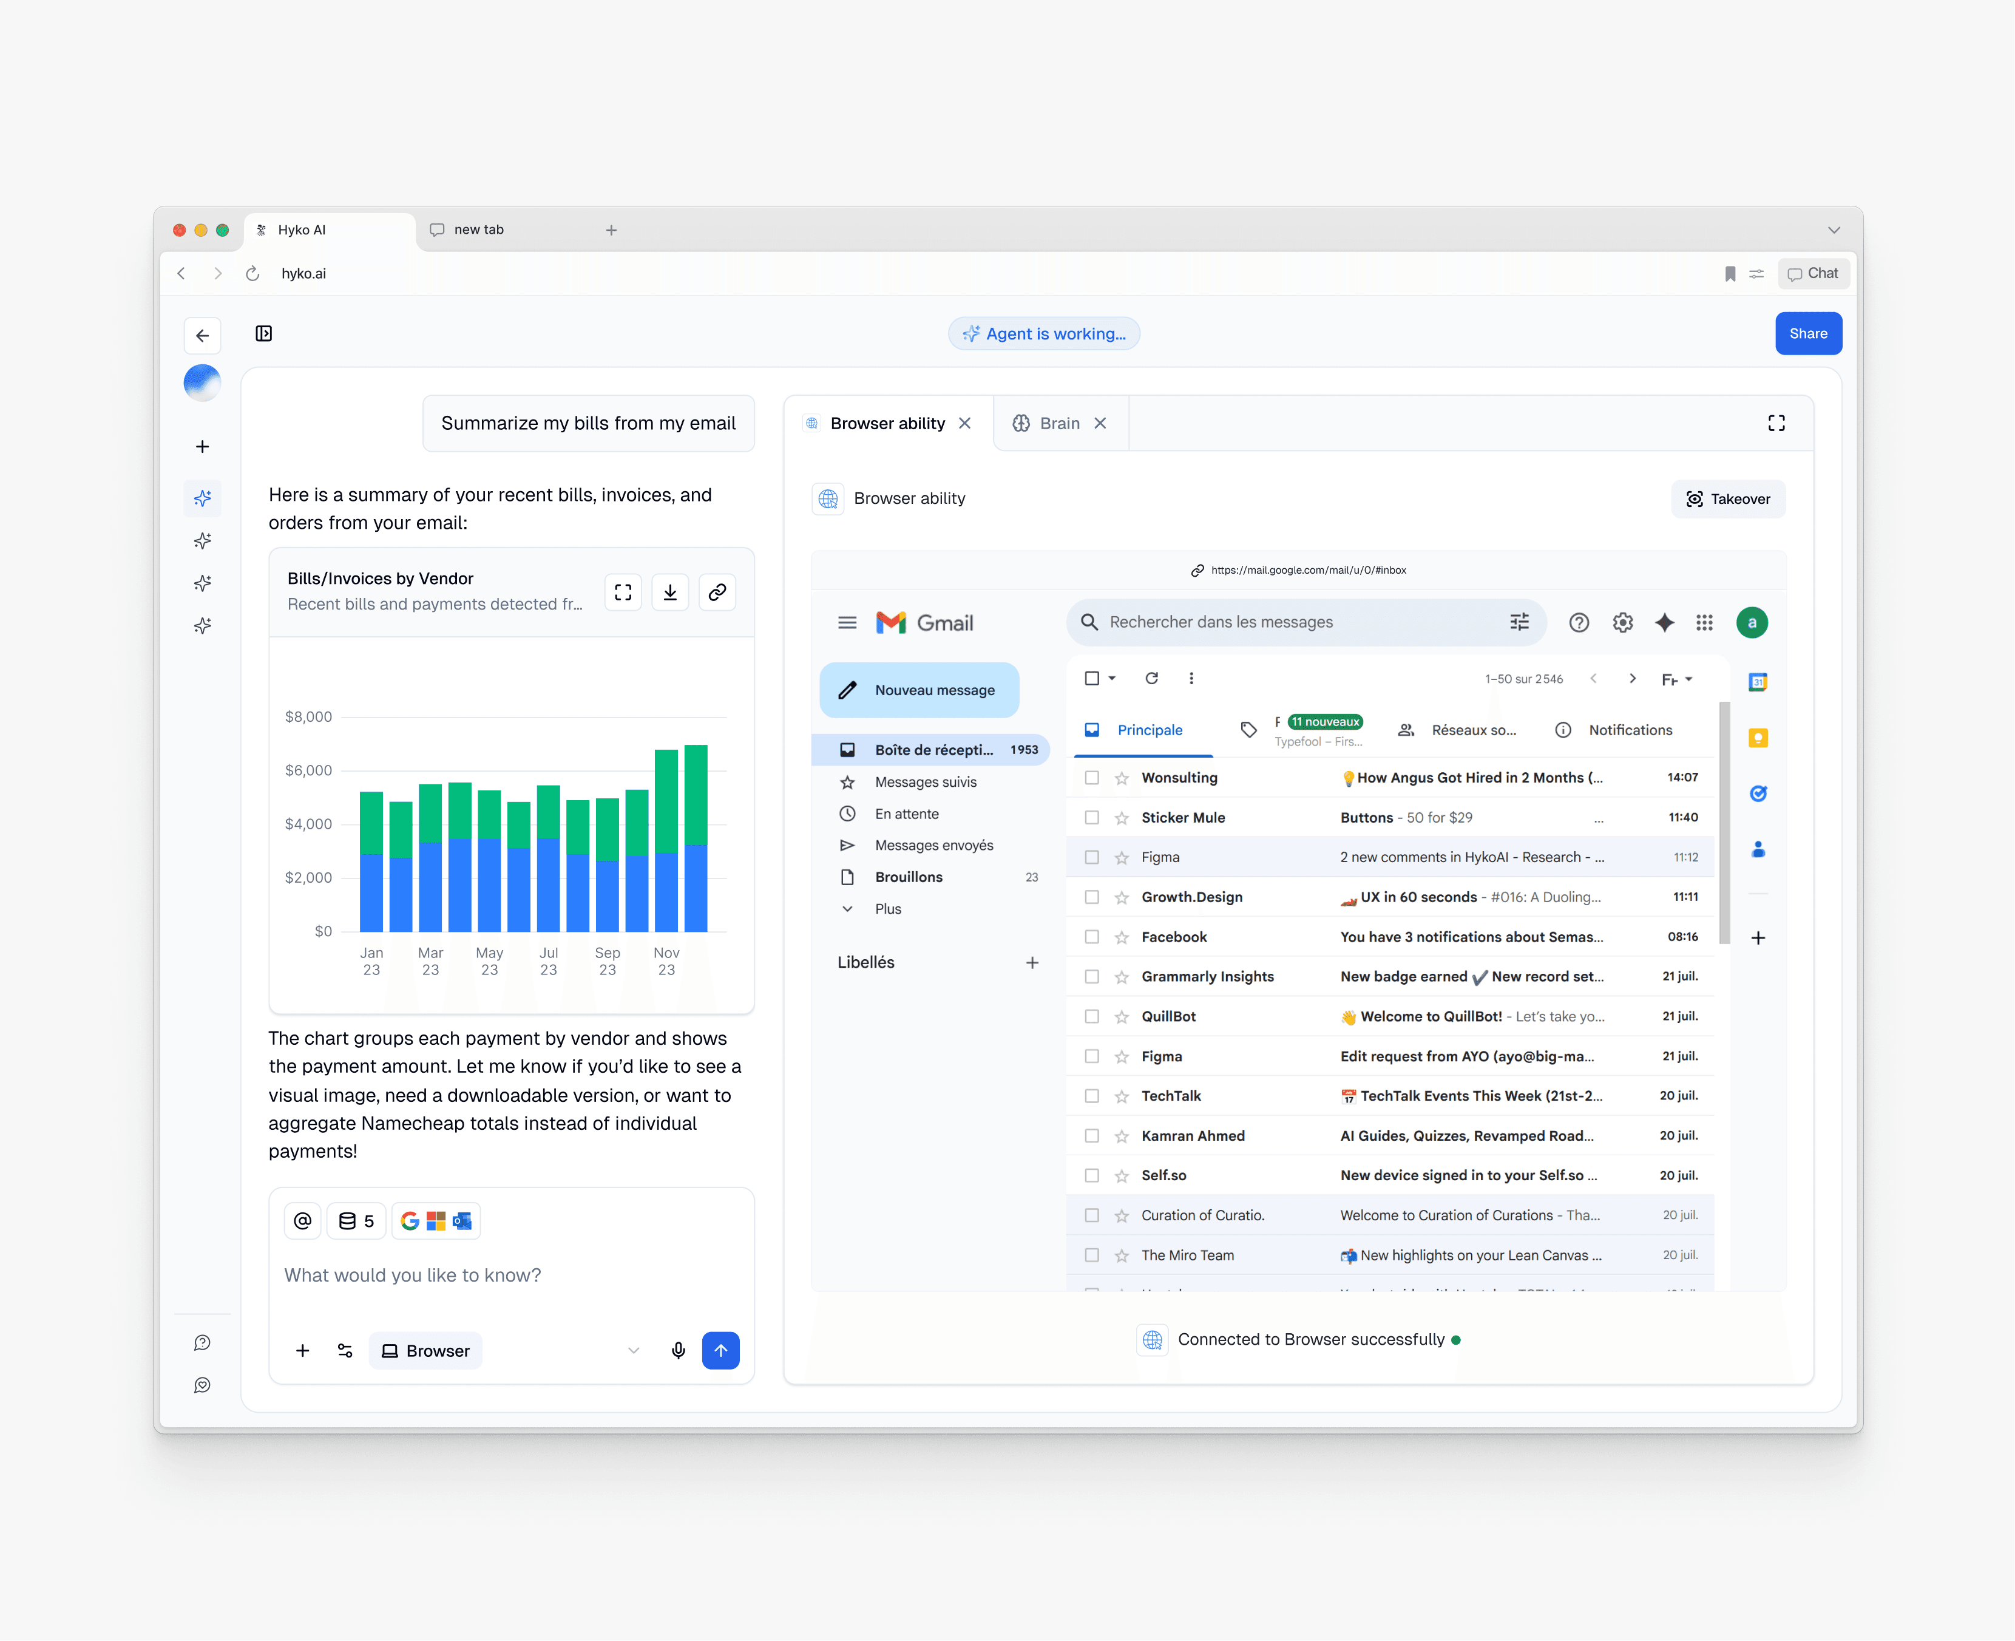Viewport: 2015px width, 1641px height.
Task: Open the select-all dropdown arrow in Gmail
Action: click(x=1112, y=678)
